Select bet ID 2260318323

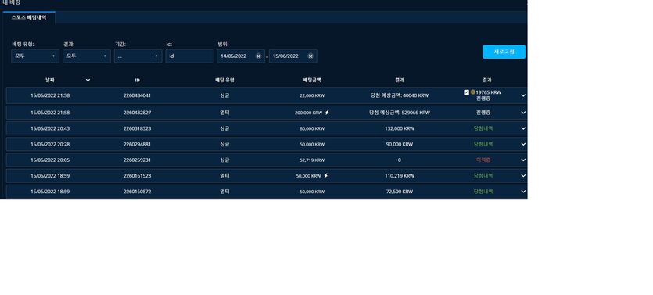137,128
